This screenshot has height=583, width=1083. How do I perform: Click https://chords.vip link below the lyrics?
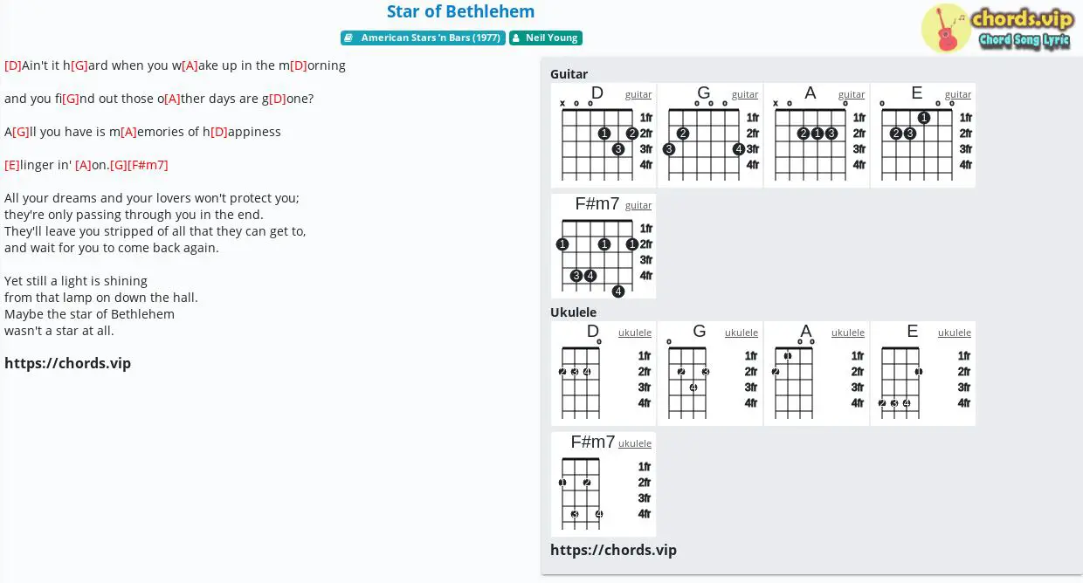pos(67,363)
